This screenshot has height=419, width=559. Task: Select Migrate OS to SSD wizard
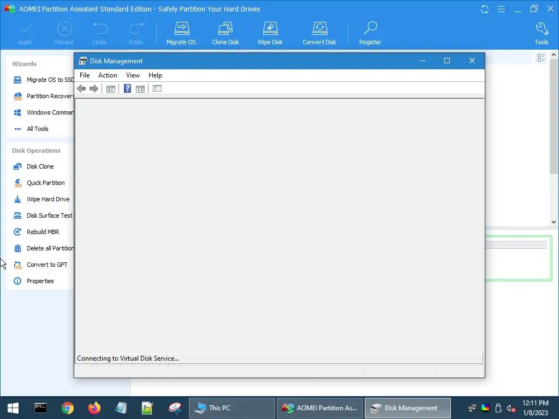(x=43, y=80)
